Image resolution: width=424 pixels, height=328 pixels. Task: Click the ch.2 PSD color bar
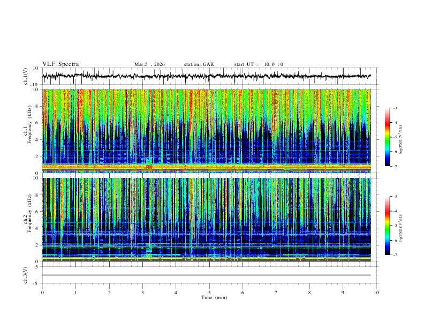click(x=388, y=226)
